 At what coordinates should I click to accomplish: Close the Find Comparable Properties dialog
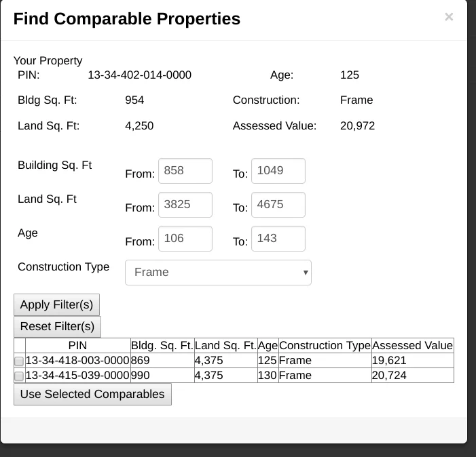(448, 17)
